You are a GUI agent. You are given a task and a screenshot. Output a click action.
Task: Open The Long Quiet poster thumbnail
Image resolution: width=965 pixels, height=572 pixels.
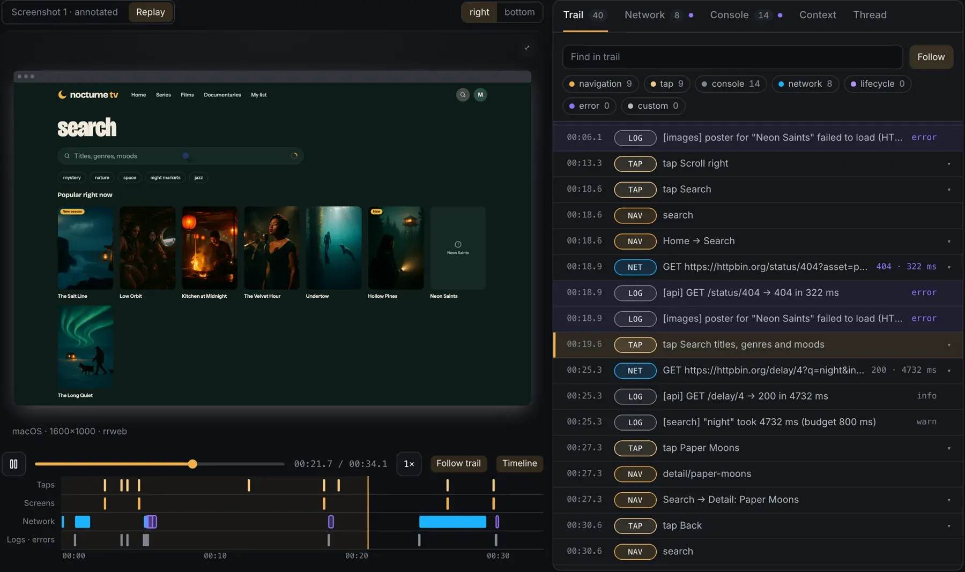[85, 348]
